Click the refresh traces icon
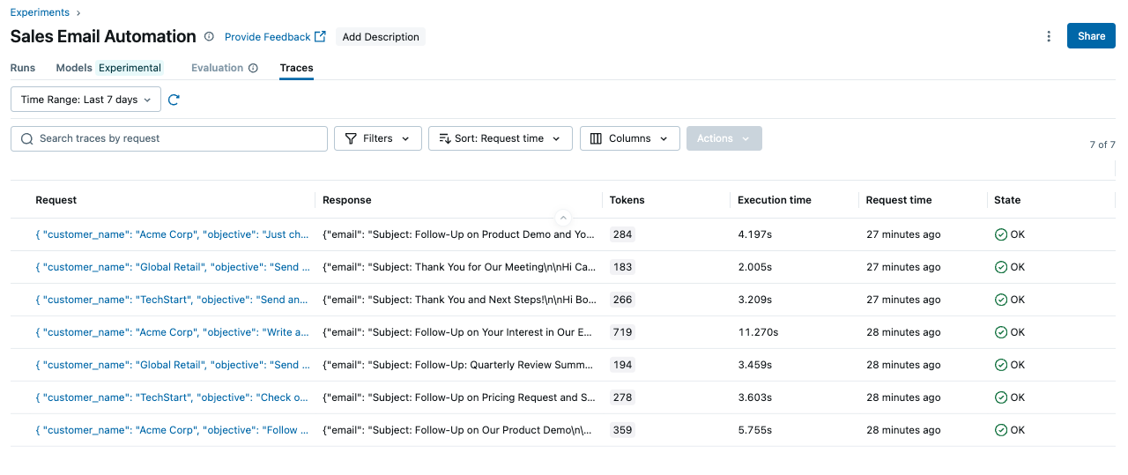1128x475 pixels. [174, 100]
